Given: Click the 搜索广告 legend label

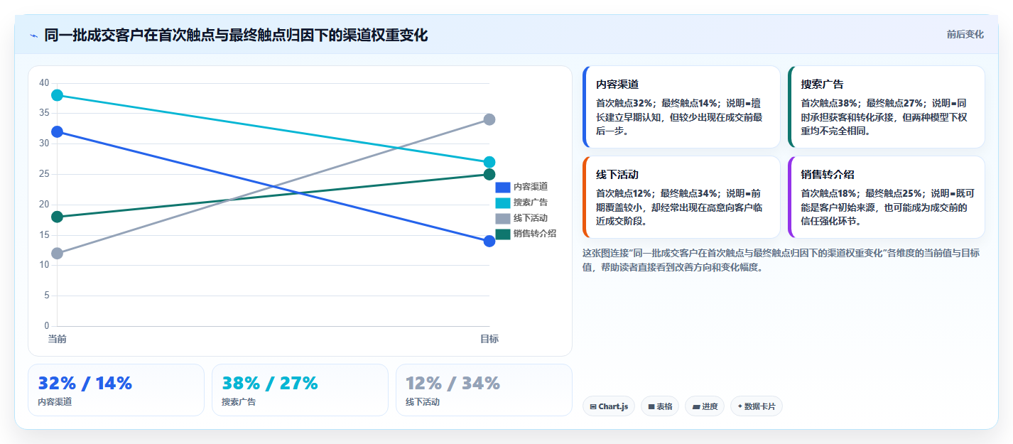Looking at the screenshot, I should pos(531,202).
